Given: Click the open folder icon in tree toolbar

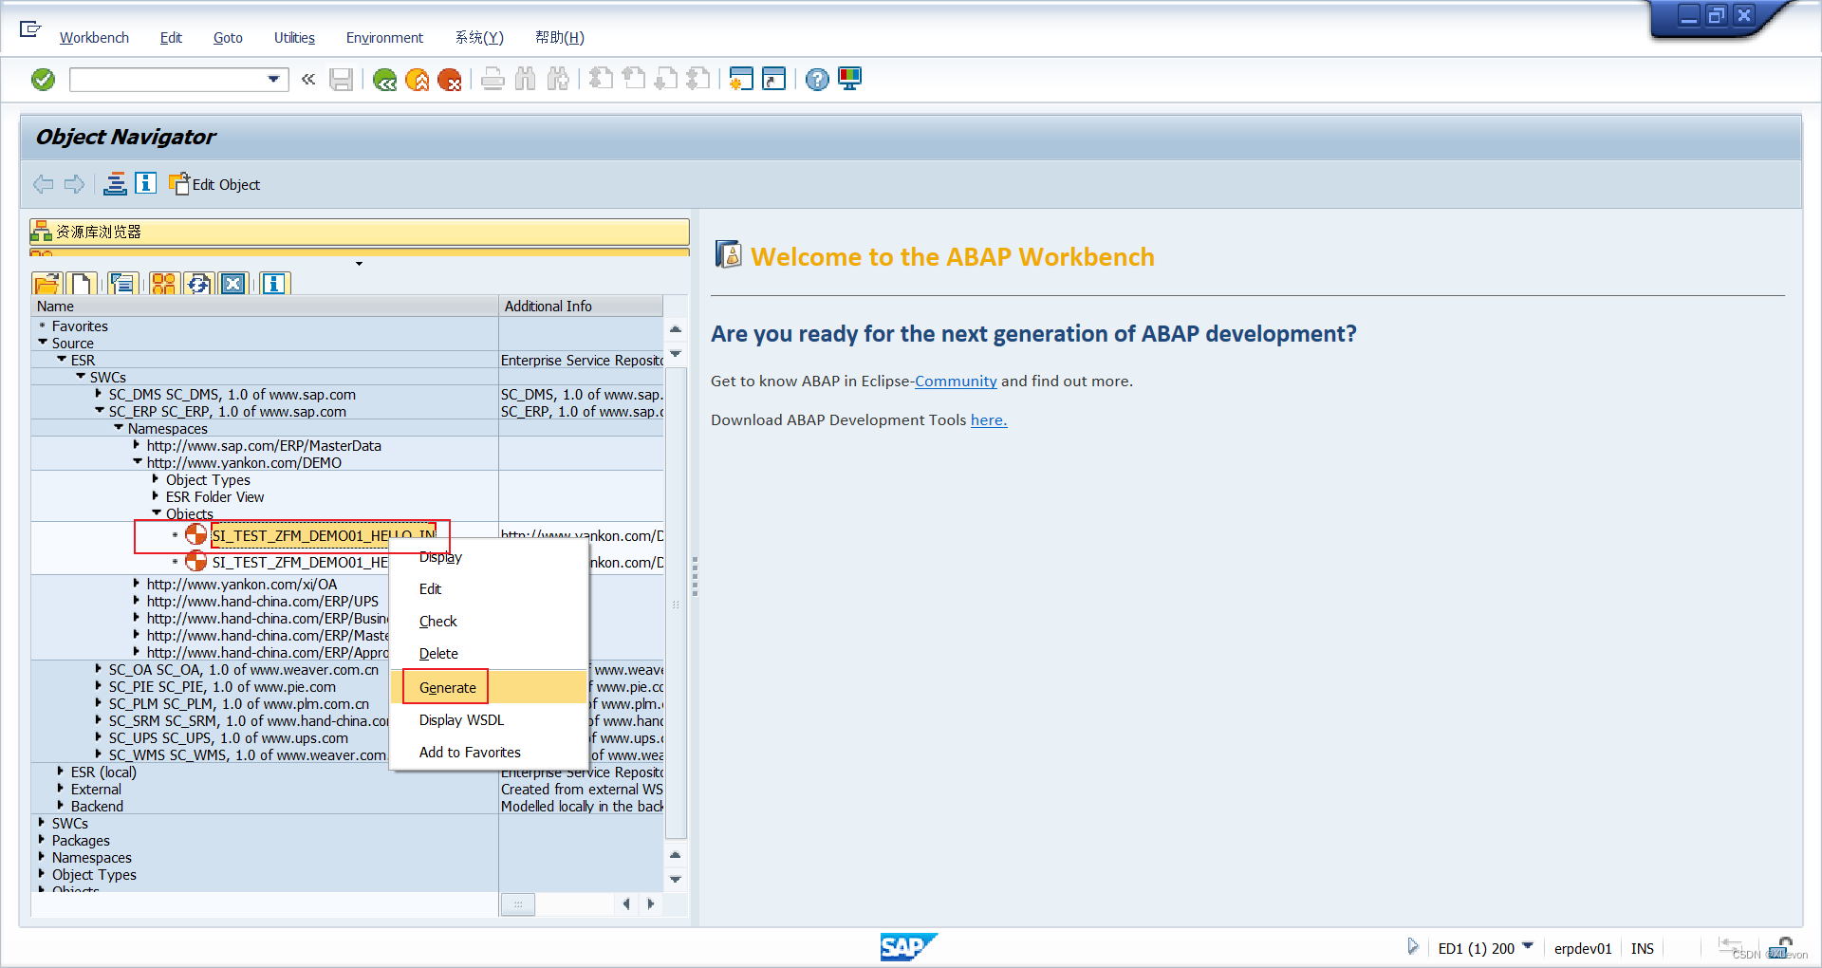Looking at the screenshot, I should coord(46,283).
